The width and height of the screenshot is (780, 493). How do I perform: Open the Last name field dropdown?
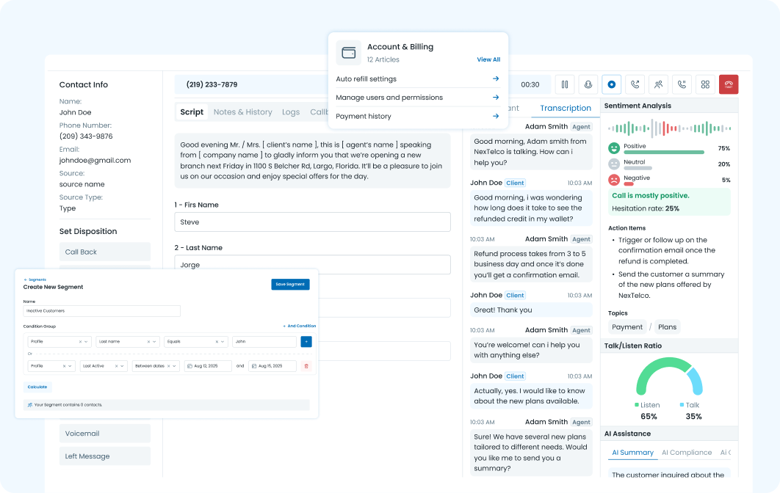click(x=127, y=342)
